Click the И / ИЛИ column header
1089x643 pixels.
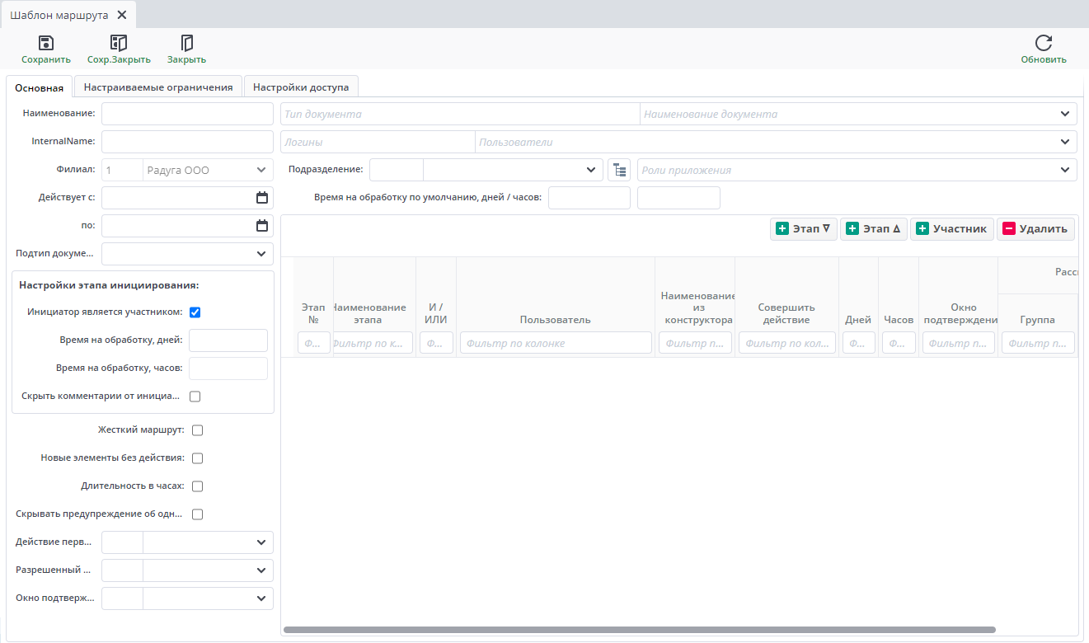pyautogui.click(x=435, y=313)
